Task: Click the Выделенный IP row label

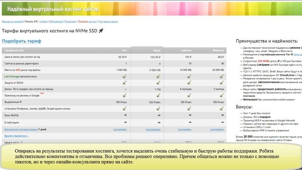Action: coord(13,102)
